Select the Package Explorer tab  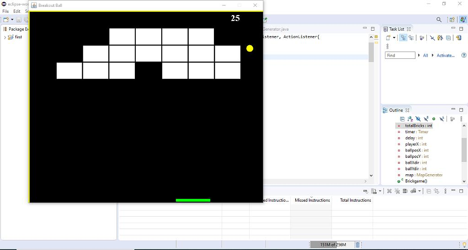click(16, 29)
